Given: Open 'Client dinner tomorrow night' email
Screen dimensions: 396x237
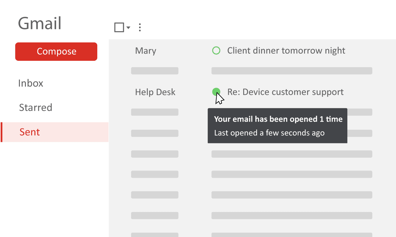Looking at the screenshot, I should click(x=286, y=51).
